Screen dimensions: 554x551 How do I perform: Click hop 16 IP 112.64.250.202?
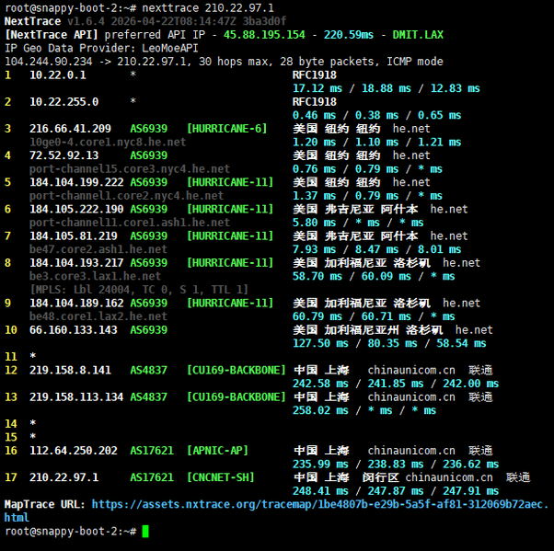tap(73, 451)
